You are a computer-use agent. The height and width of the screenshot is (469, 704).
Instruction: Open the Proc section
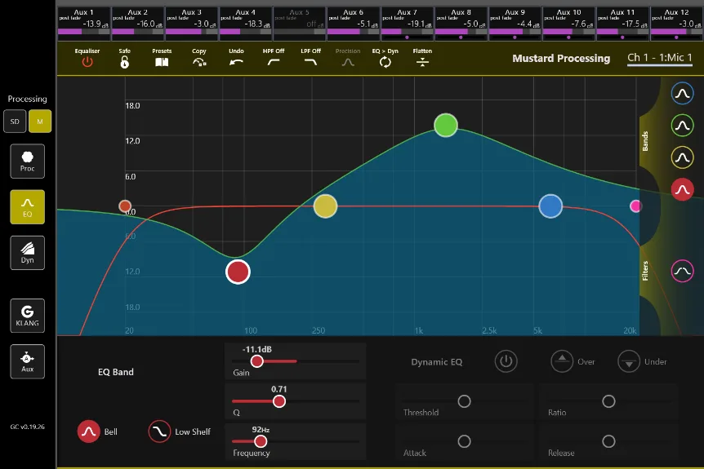tap(28, 161)
